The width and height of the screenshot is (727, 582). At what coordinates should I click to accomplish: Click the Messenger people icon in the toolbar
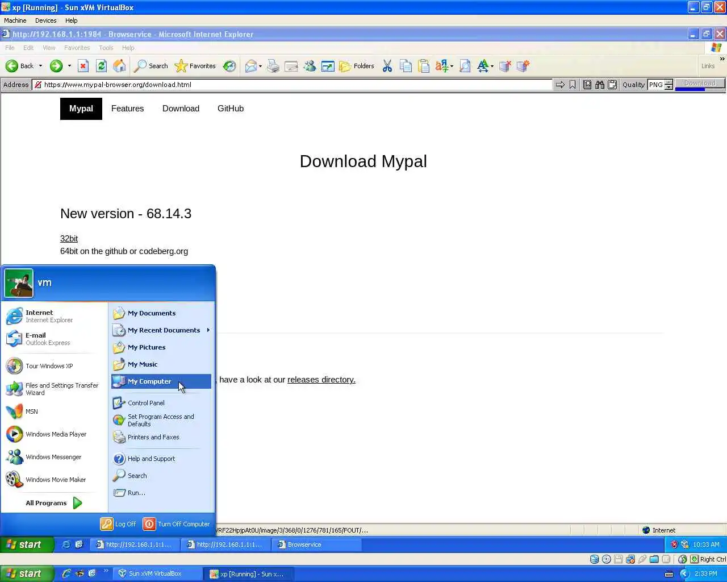click(310, 66)
